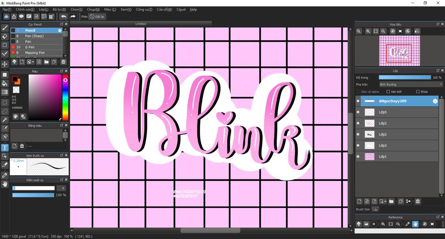Image resolution: width=445 pixels, height=239 pixels.
Task: Open the Lớp(L) menu
Action: tap(43, 10)
